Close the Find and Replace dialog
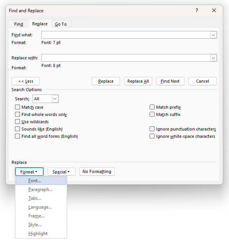 214,10
